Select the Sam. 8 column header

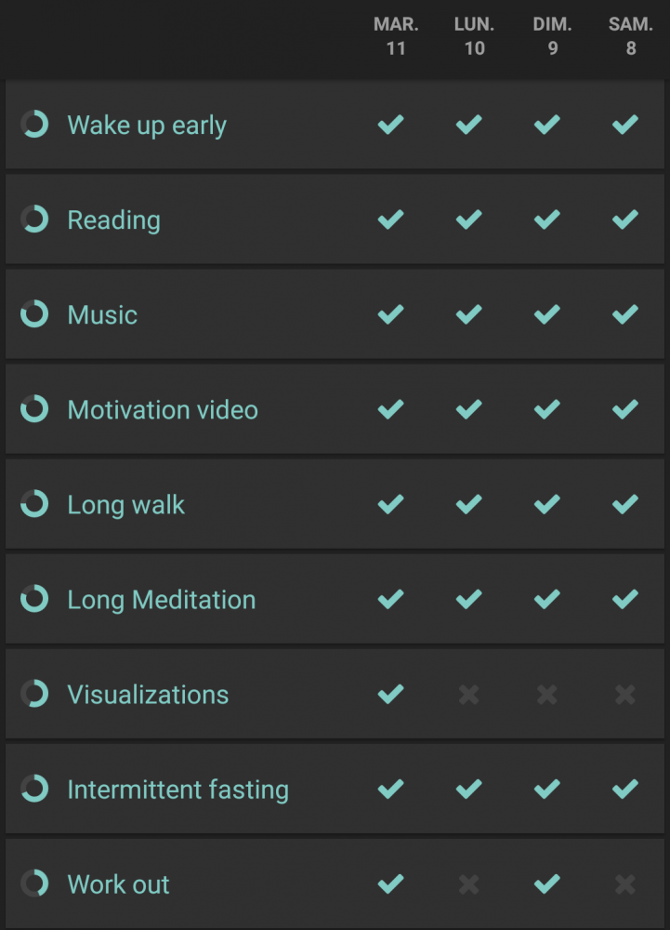pos(631,36)
